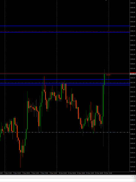Click the scroll-left arrow at bottom right
The width and height of the screenshot is (136, 182).
132,176
